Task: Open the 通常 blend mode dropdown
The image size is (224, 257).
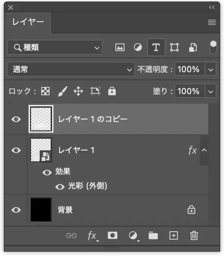Action: click(x=71, y=69)
